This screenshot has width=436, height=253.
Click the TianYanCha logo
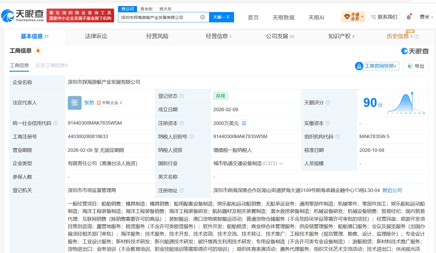coord(22,15)
